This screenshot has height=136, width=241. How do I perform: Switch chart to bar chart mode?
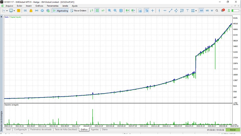pyautogui.click(x=92, y=11)
